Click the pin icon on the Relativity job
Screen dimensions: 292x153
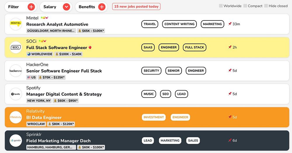(230, 117)
